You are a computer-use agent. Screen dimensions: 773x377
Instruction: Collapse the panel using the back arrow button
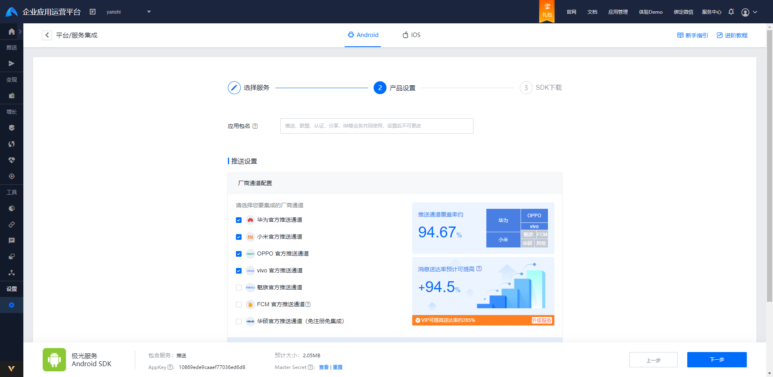tap(47, 35)
